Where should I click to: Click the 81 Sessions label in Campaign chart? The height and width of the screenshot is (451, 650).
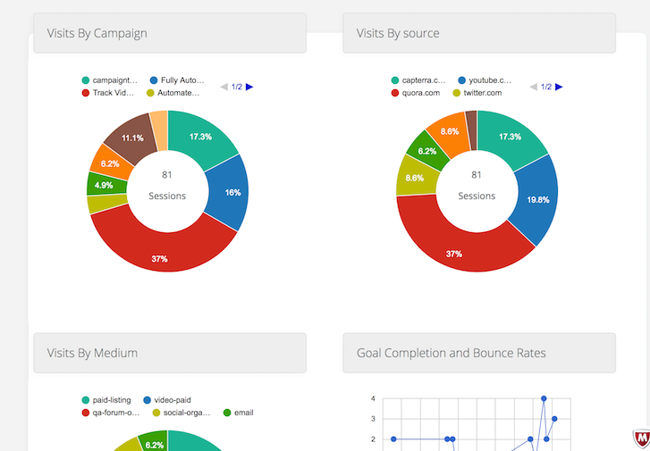pos(167,185)
